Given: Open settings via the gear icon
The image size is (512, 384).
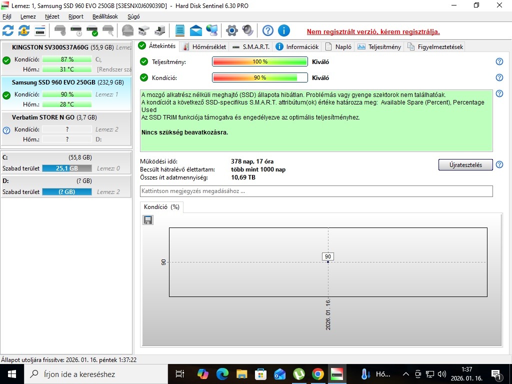Looking at the screenshot, I should [x=232, y=30].
